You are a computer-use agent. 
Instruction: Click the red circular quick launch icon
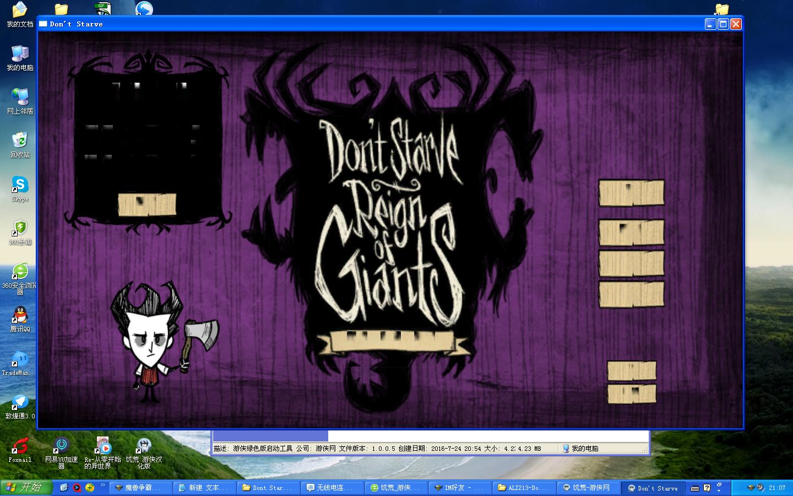click(77, 488)
